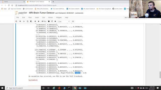The image size is (161, 90).
Task: Move selected cell up arrow
Action: 35,21
